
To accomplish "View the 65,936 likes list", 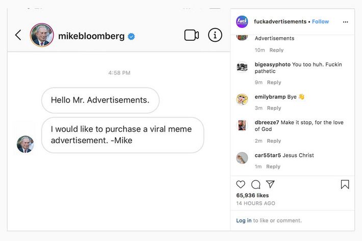I will 252,195.
